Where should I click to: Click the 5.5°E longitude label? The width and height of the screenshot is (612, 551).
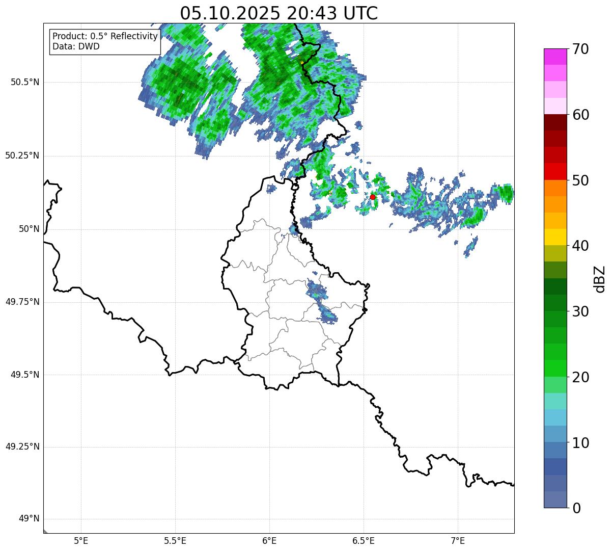point(175,541)
